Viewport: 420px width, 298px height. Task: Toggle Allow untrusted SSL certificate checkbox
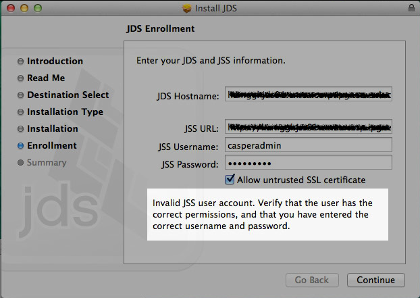click(230, 179)
